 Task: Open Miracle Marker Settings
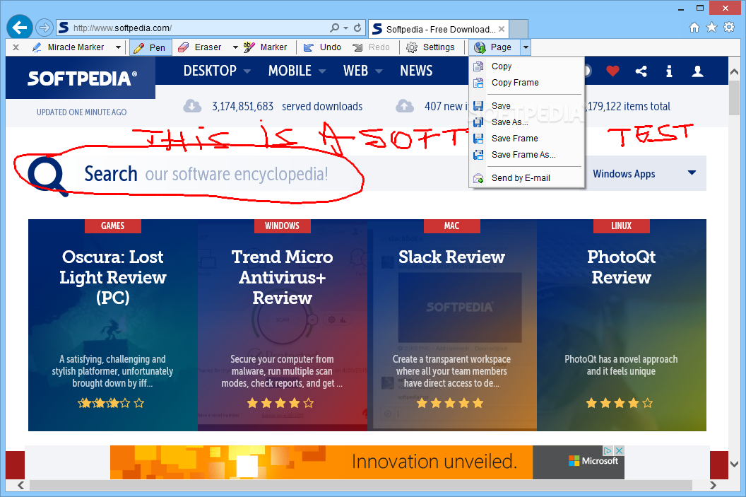430,47
